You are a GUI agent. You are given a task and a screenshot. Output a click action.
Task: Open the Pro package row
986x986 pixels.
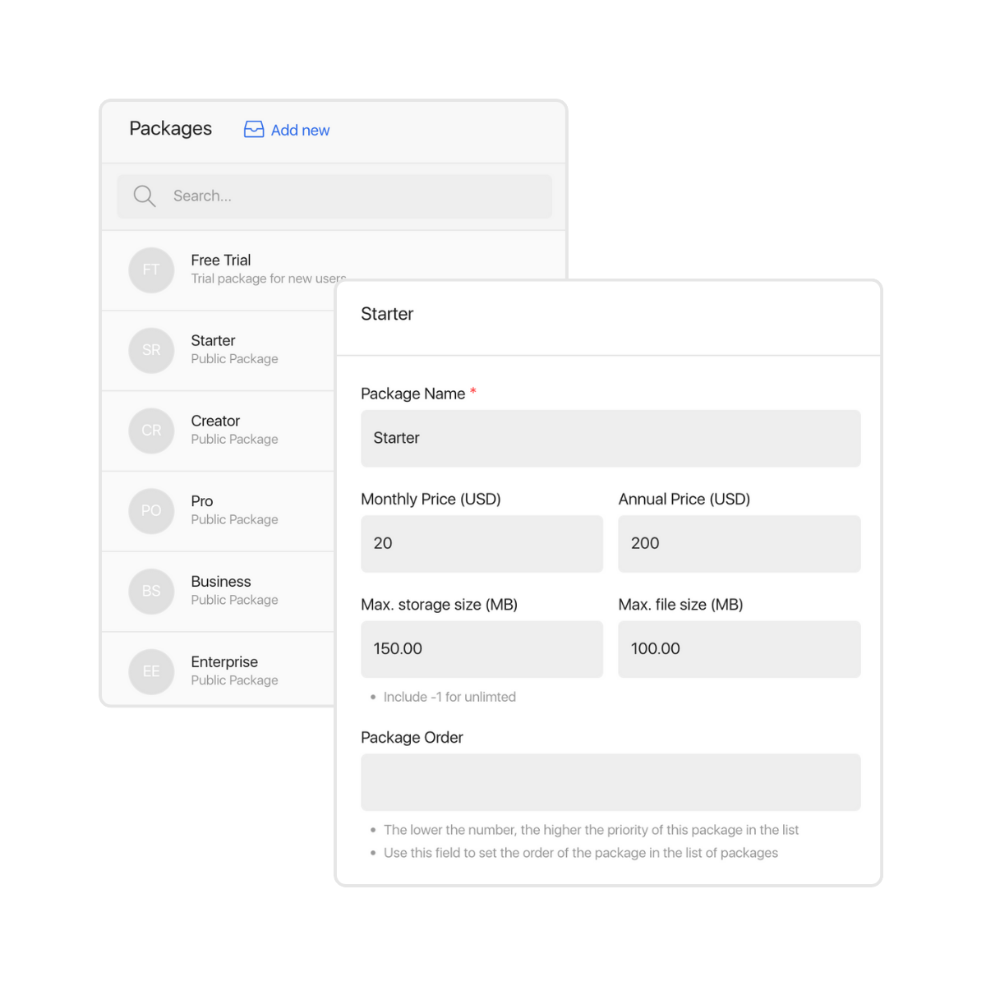tap(218, 511)
